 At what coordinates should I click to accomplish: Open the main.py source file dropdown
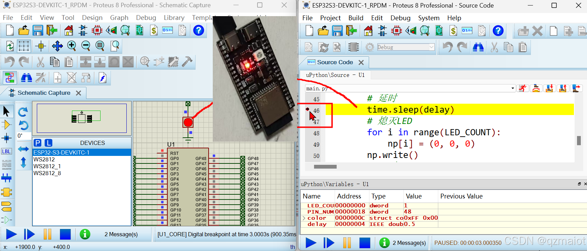click(x=512, y=88)
